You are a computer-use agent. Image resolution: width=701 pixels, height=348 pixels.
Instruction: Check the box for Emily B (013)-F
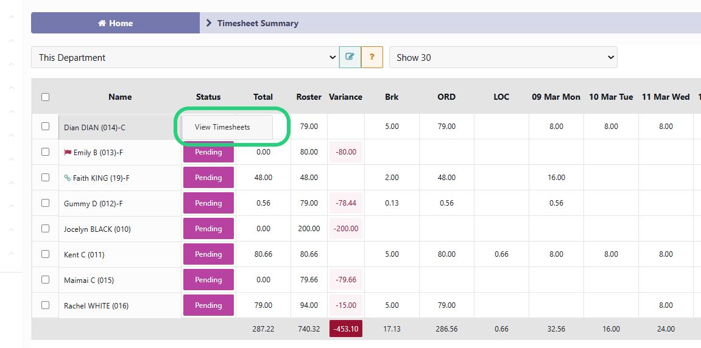[x=45, y=152]
